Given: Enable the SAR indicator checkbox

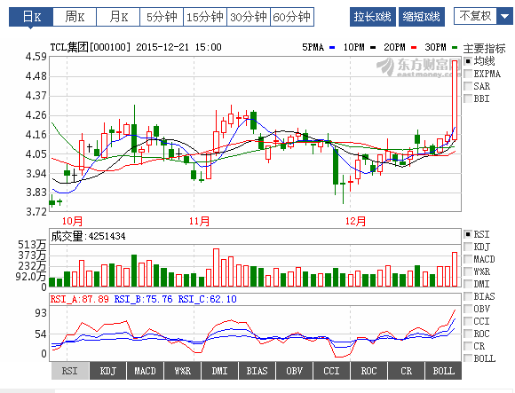Looking at the screenshot, I should 468,86.
